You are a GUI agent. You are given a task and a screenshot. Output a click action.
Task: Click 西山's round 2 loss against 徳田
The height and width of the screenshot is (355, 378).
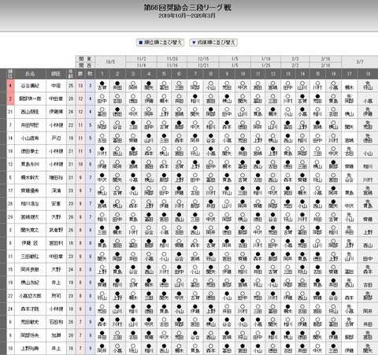point(117,112)
